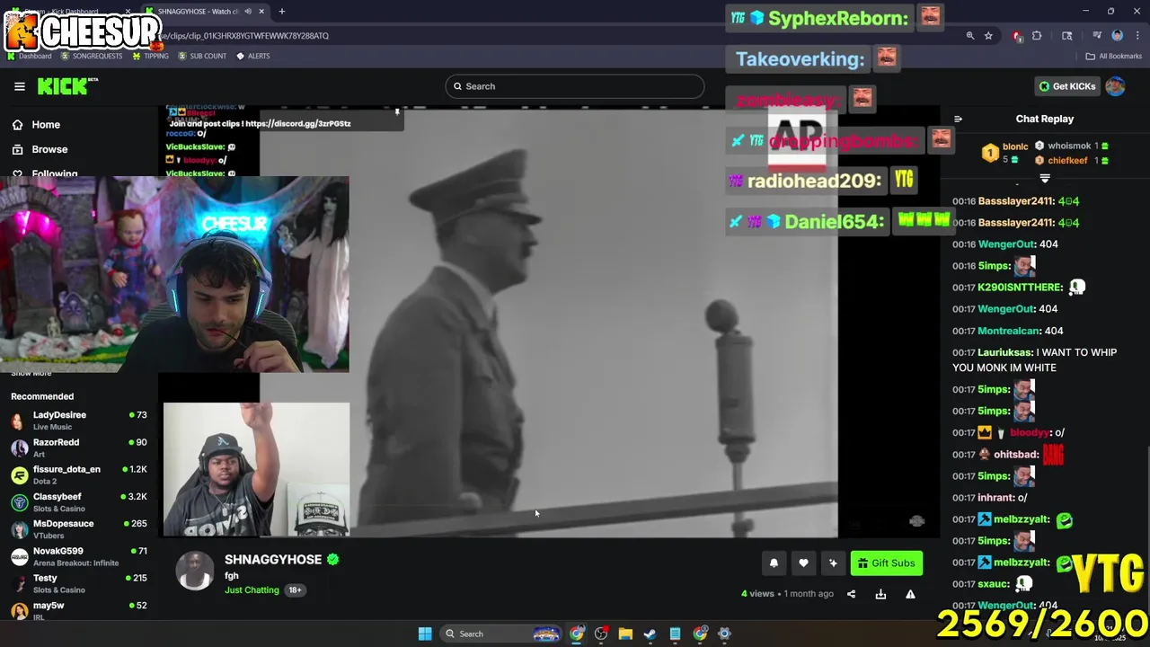Click the browser zoom magnifier icon
This screenshot has height=647, width=1150.
[969, 36]
